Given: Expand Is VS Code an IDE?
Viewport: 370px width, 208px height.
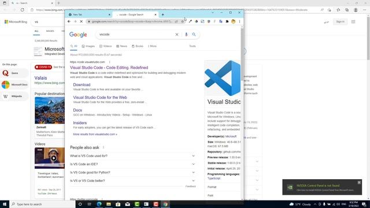Looking at the screenshot, I should pyautogui.click(x=132, y=164).
